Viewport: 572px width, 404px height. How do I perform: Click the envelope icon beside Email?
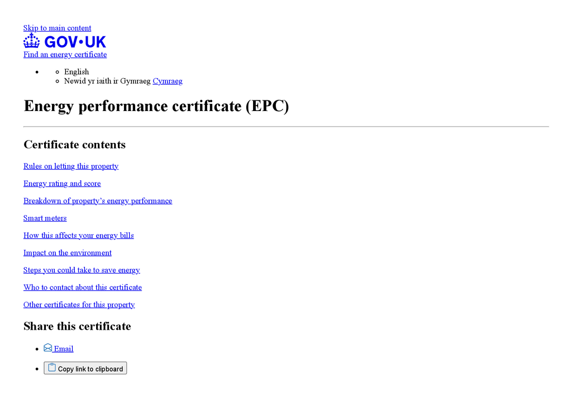pos(48,348)
